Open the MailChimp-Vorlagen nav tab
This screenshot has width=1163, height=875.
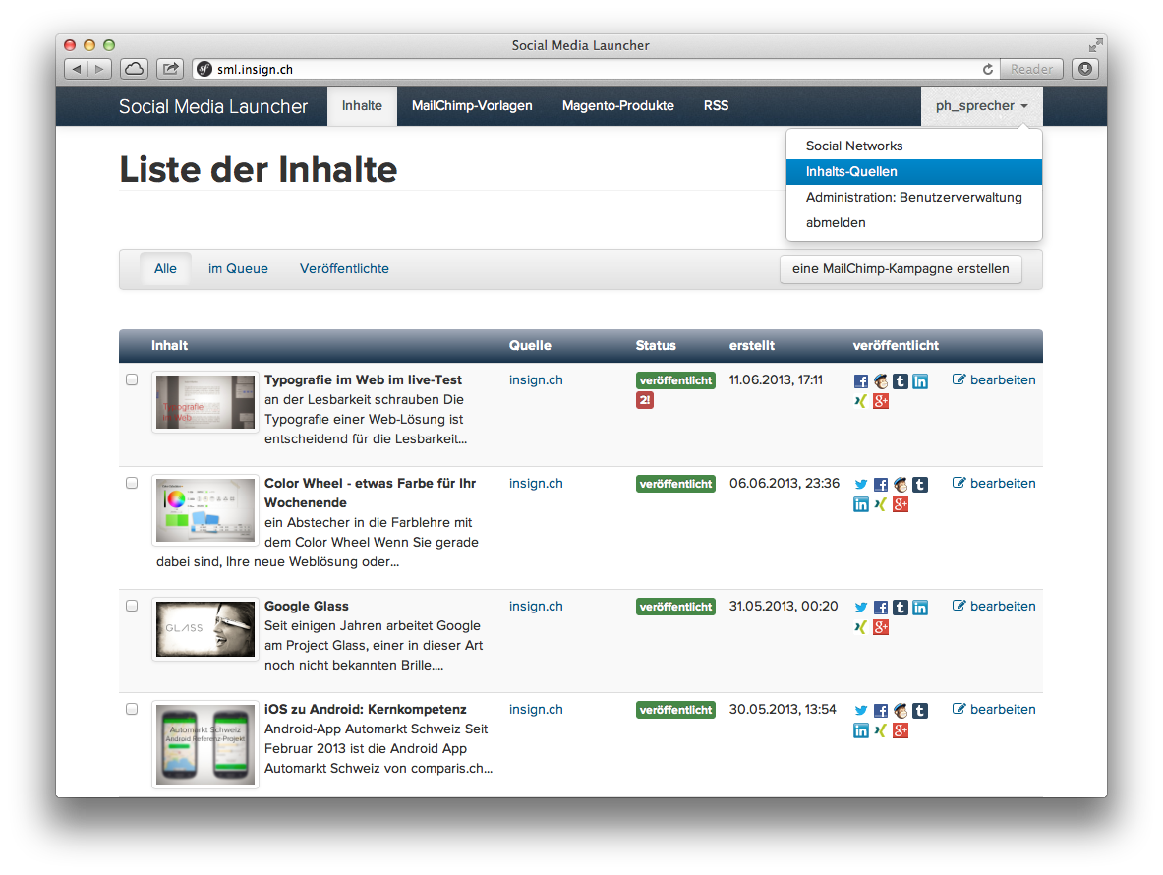point(472,106)
